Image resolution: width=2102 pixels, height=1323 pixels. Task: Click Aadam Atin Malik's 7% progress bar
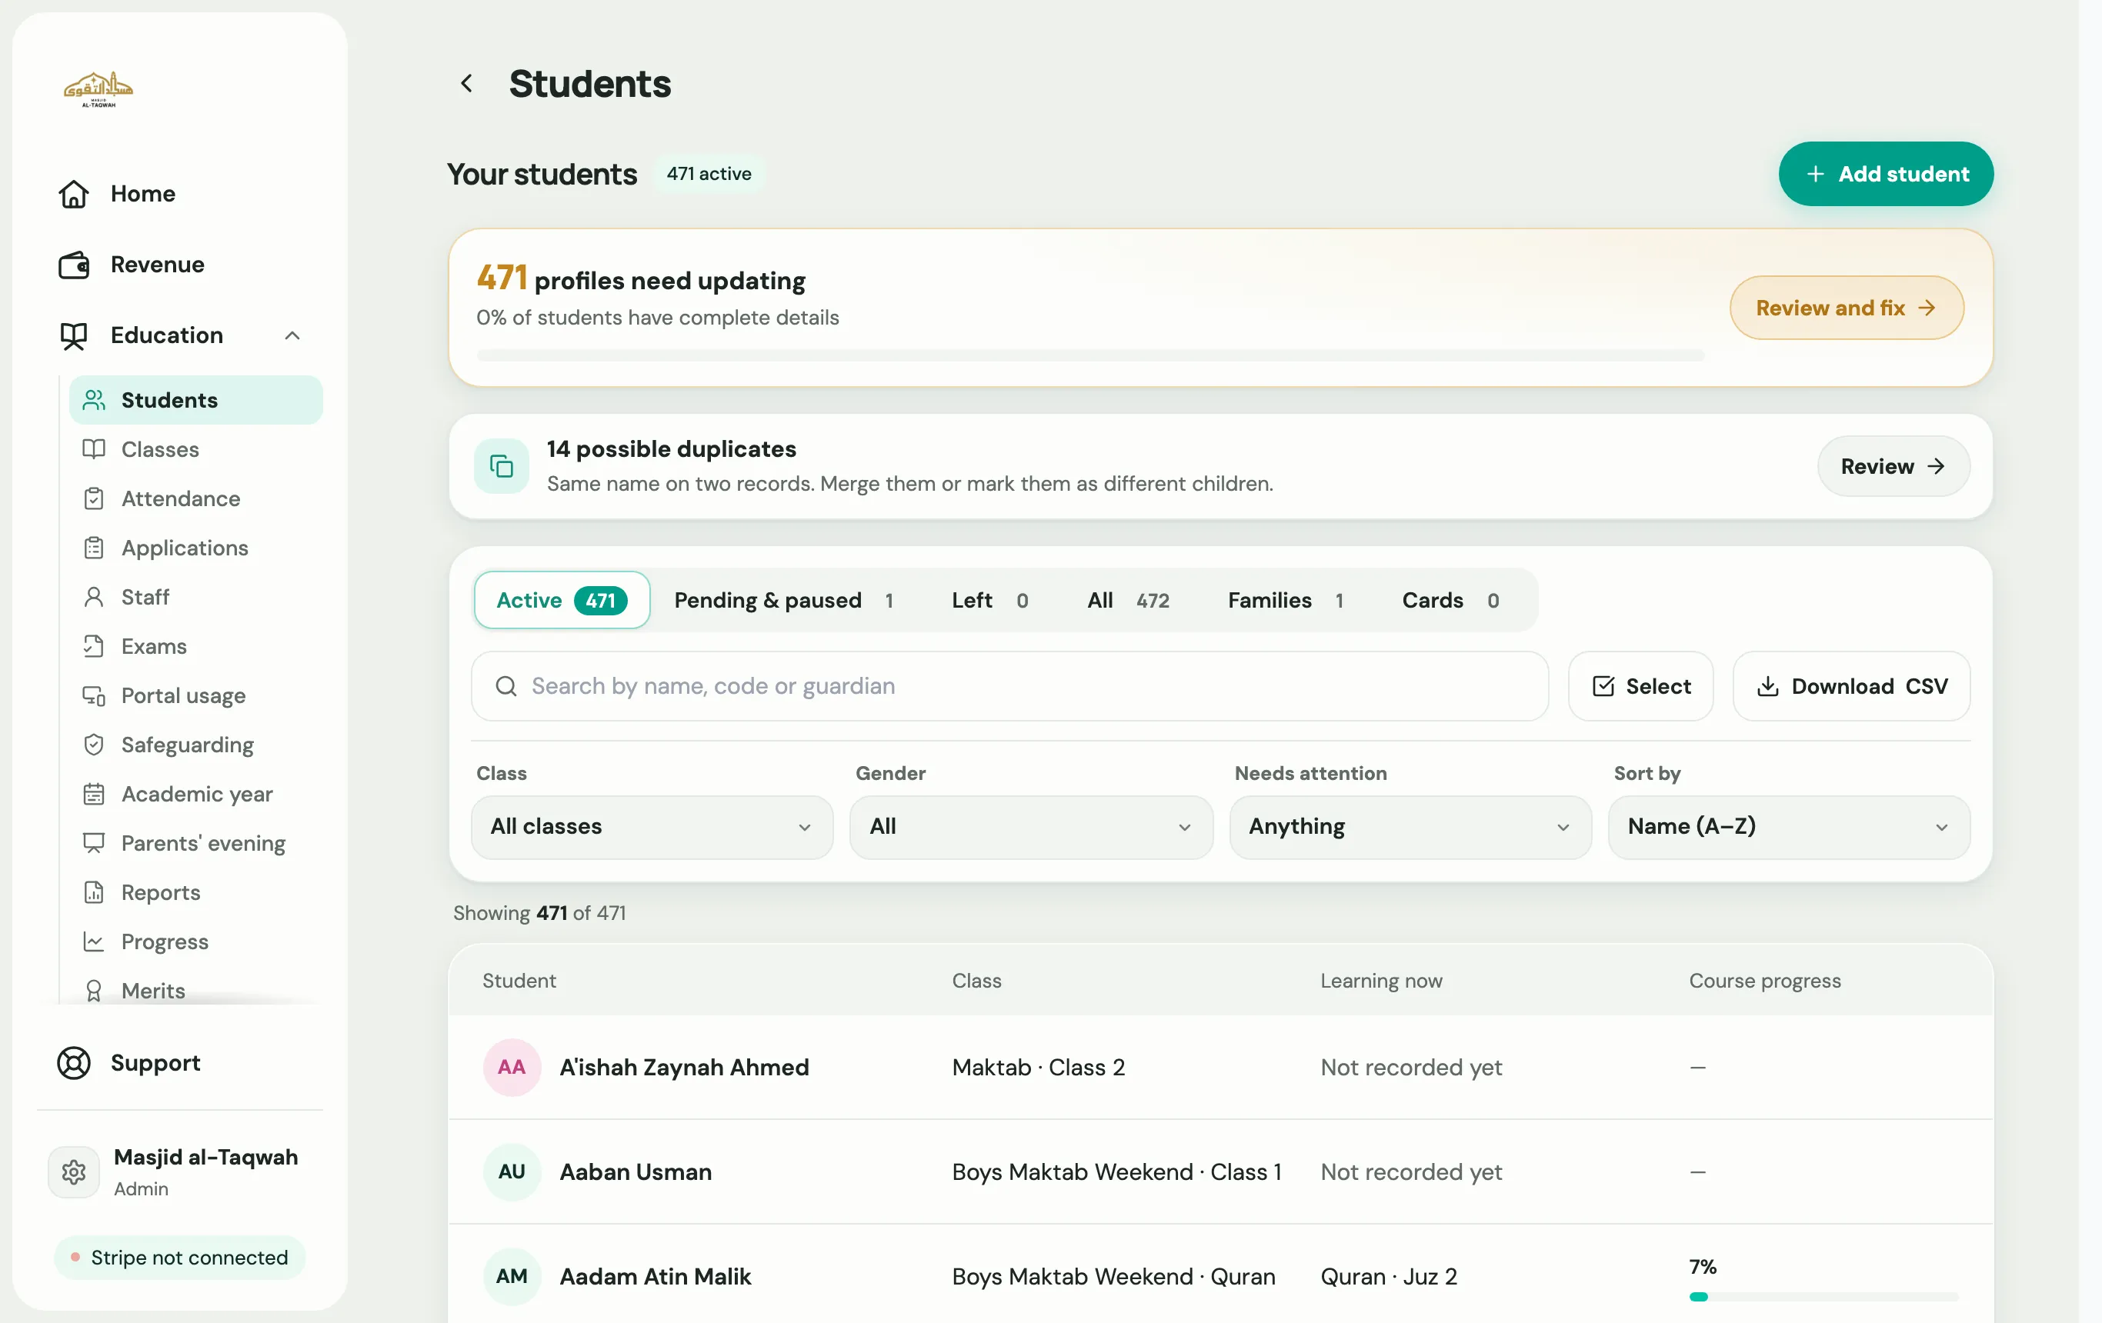1823,1297
